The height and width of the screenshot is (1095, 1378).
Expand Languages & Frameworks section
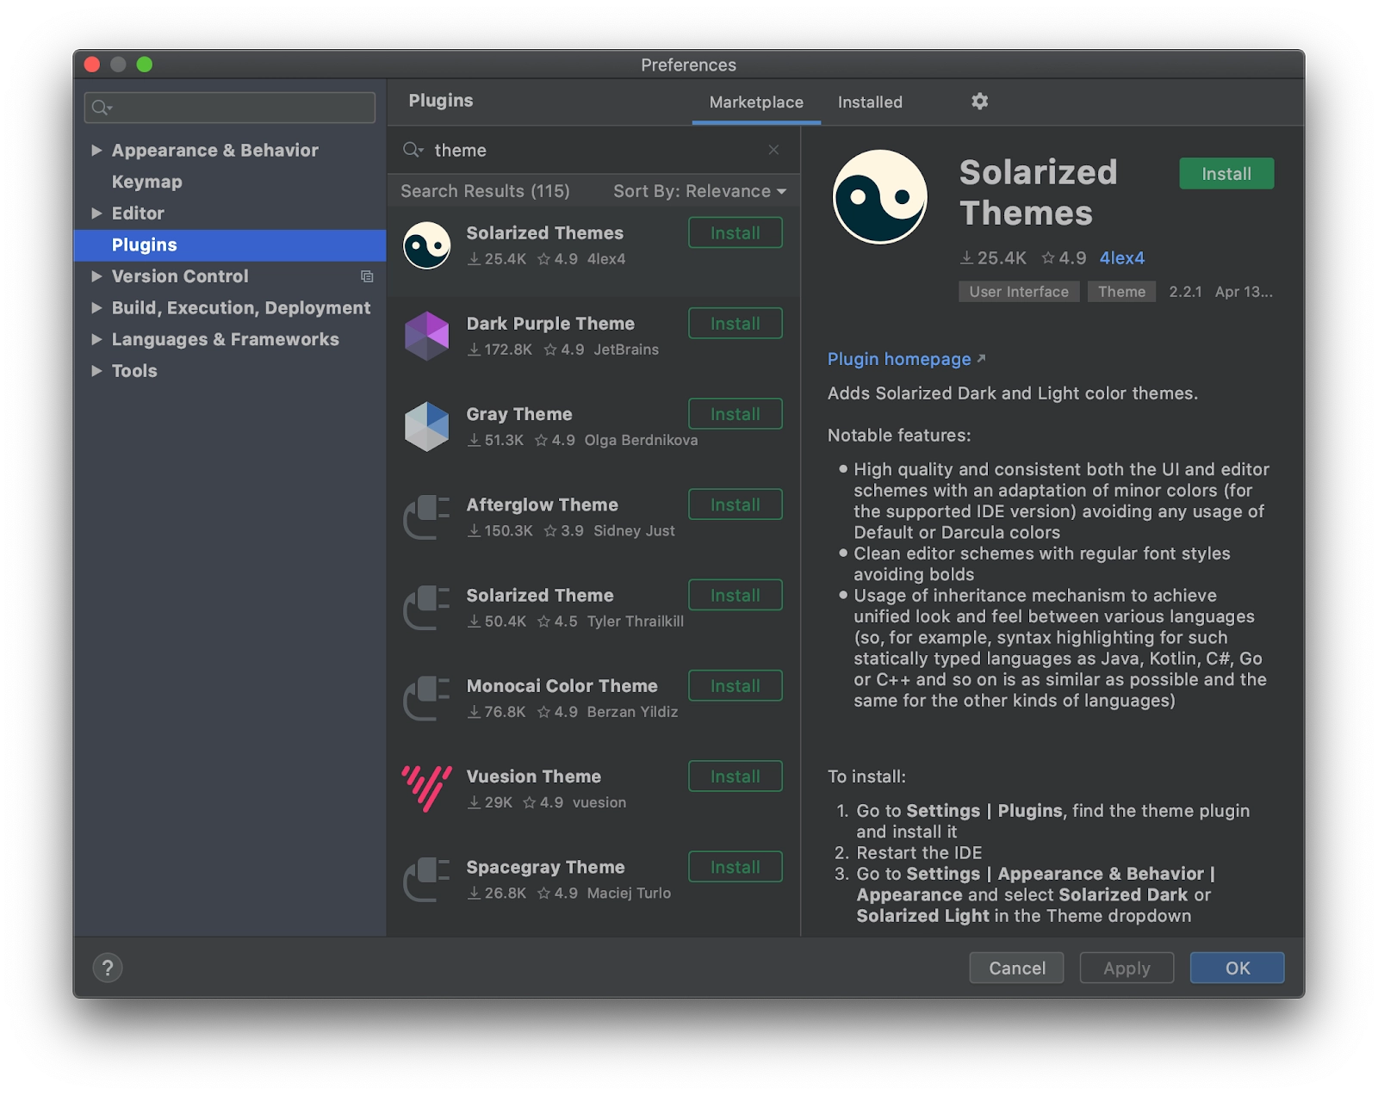click(96, 339)
